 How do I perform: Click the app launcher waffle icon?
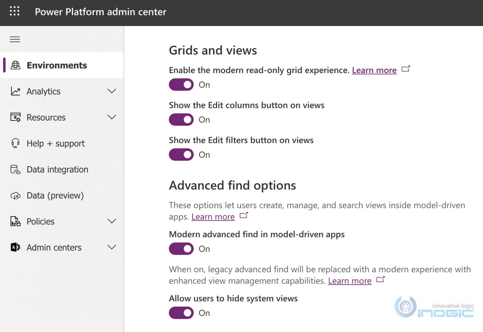pos(14,11)
